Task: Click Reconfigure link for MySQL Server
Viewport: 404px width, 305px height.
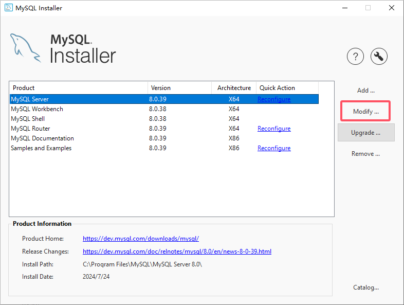Action: click(x=274, y=99)
